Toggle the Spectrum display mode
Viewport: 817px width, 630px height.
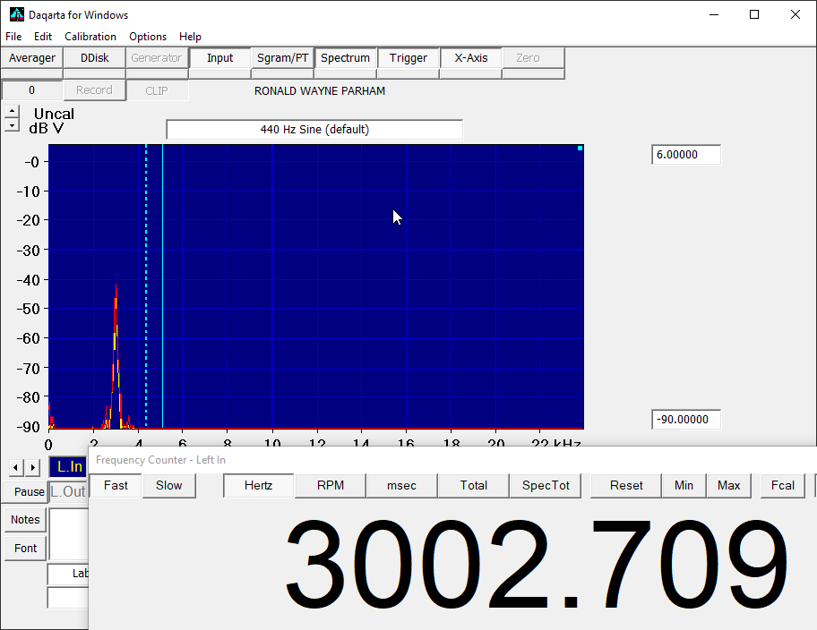coord(345,58)
